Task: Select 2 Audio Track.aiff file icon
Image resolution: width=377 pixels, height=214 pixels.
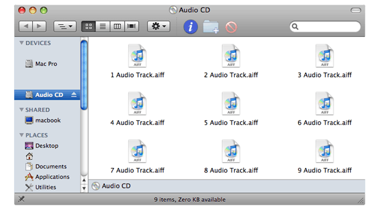Action: (x=231, y=56)
